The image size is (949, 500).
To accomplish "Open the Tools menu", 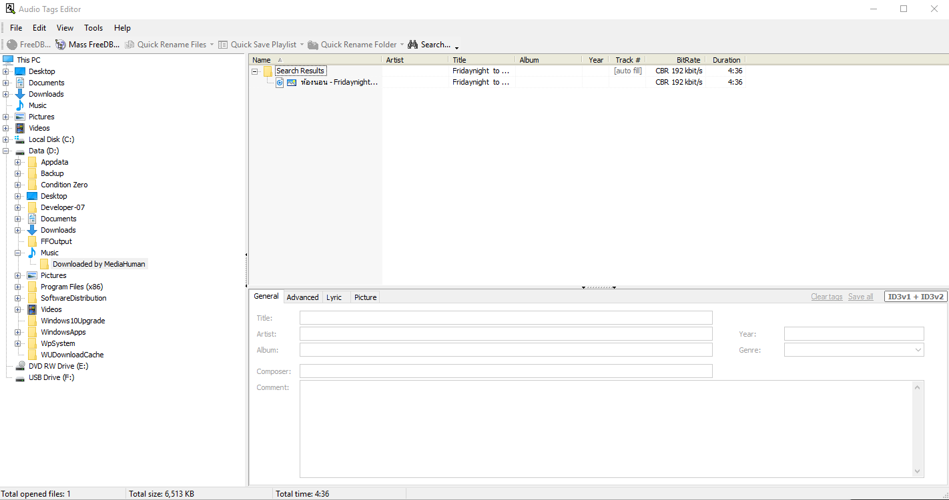I will tap(93, 28).
